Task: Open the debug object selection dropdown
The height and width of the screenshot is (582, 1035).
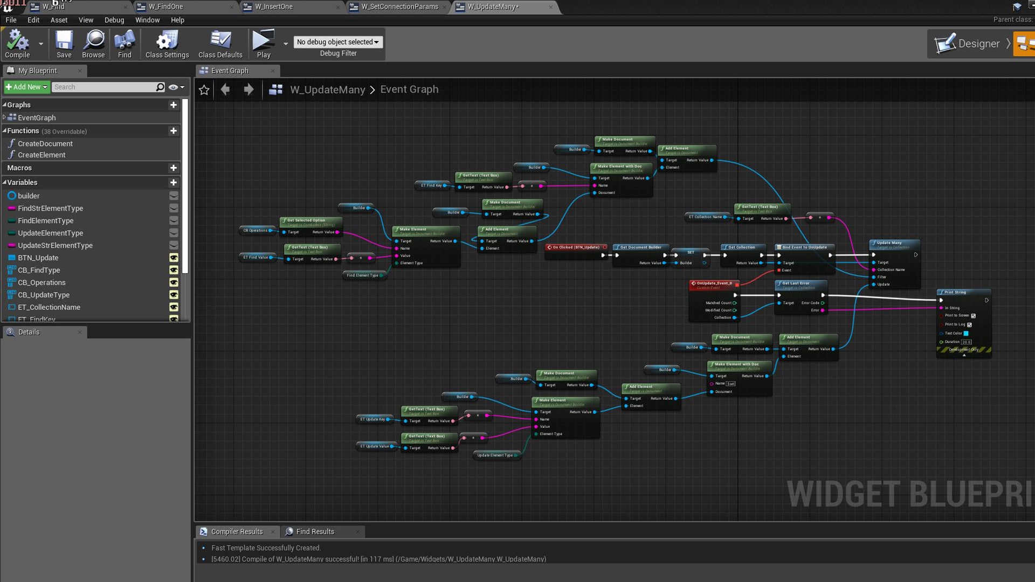Action: pos(338,42)
